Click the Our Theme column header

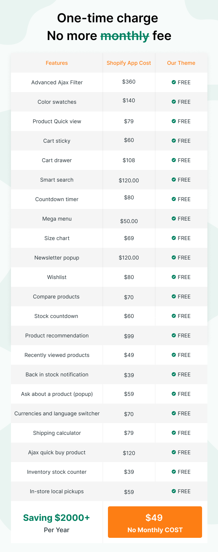181,63
